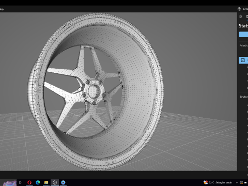Image resolution: width=248 pixels, height=186 pixels.
Task: Open the tray icon with orange badge
Action: click(241, 182)
